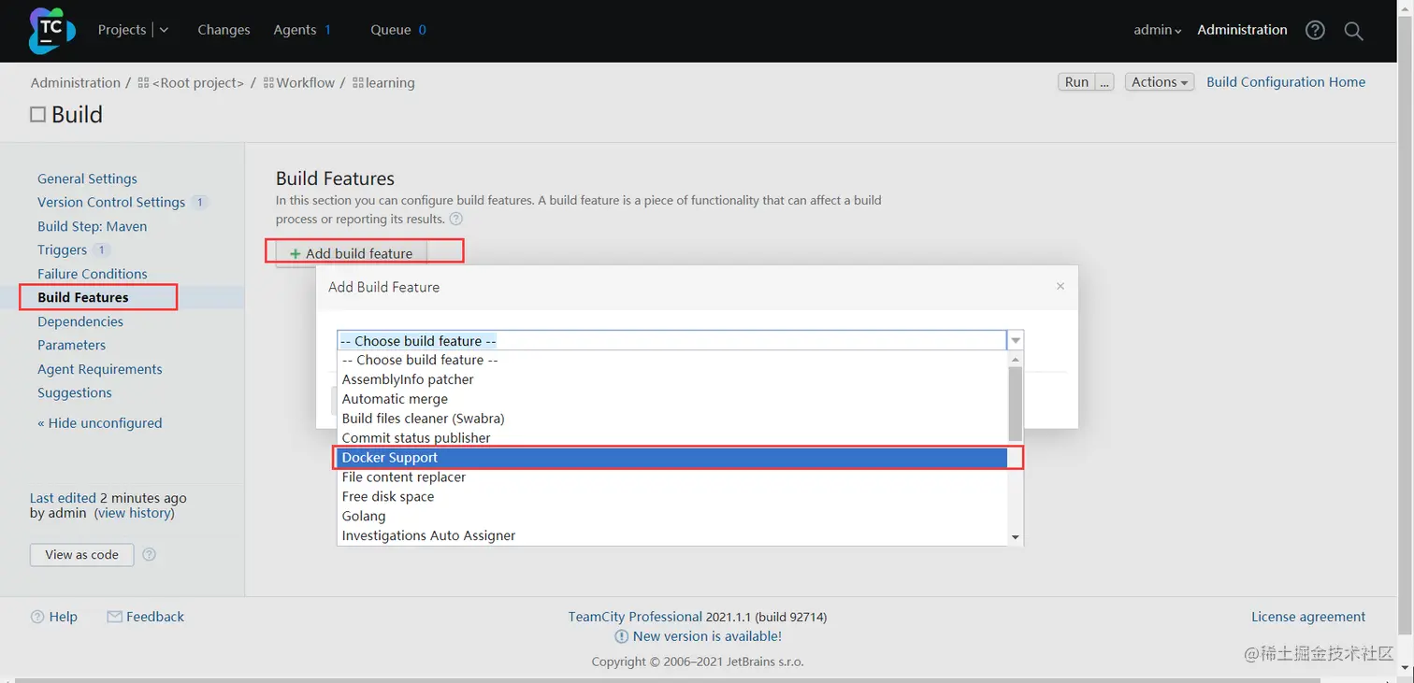
Task: Go to Administration
Action: pos(1242,30)
